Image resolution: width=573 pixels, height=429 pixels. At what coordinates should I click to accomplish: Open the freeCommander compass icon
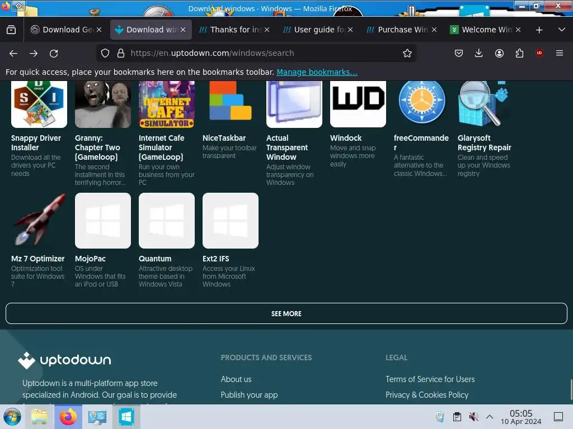point(422,102)
